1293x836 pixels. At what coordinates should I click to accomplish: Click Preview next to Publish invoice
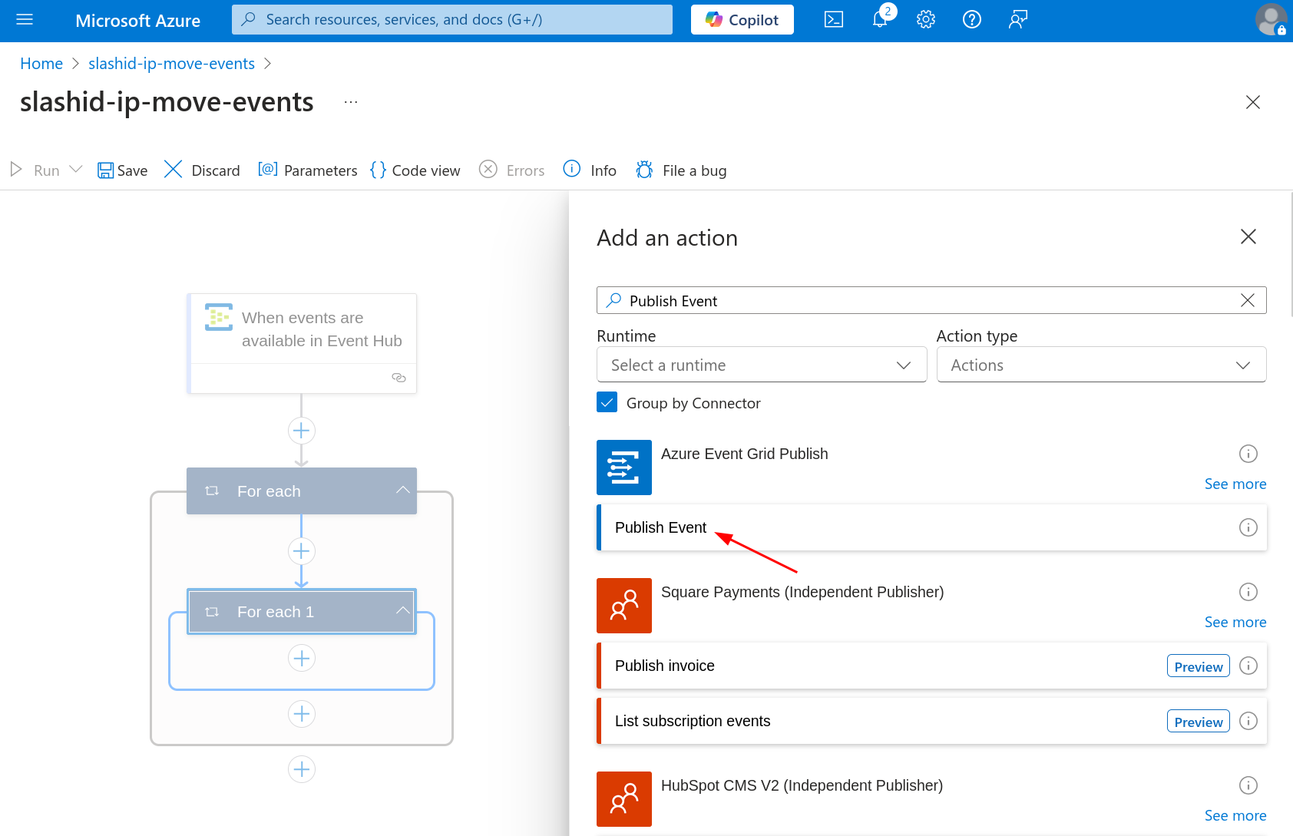tap(1198, 666)
